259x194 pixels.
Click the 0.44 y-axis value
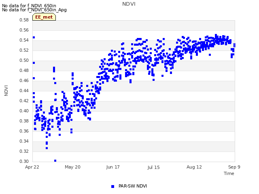[x=24, y=91]
